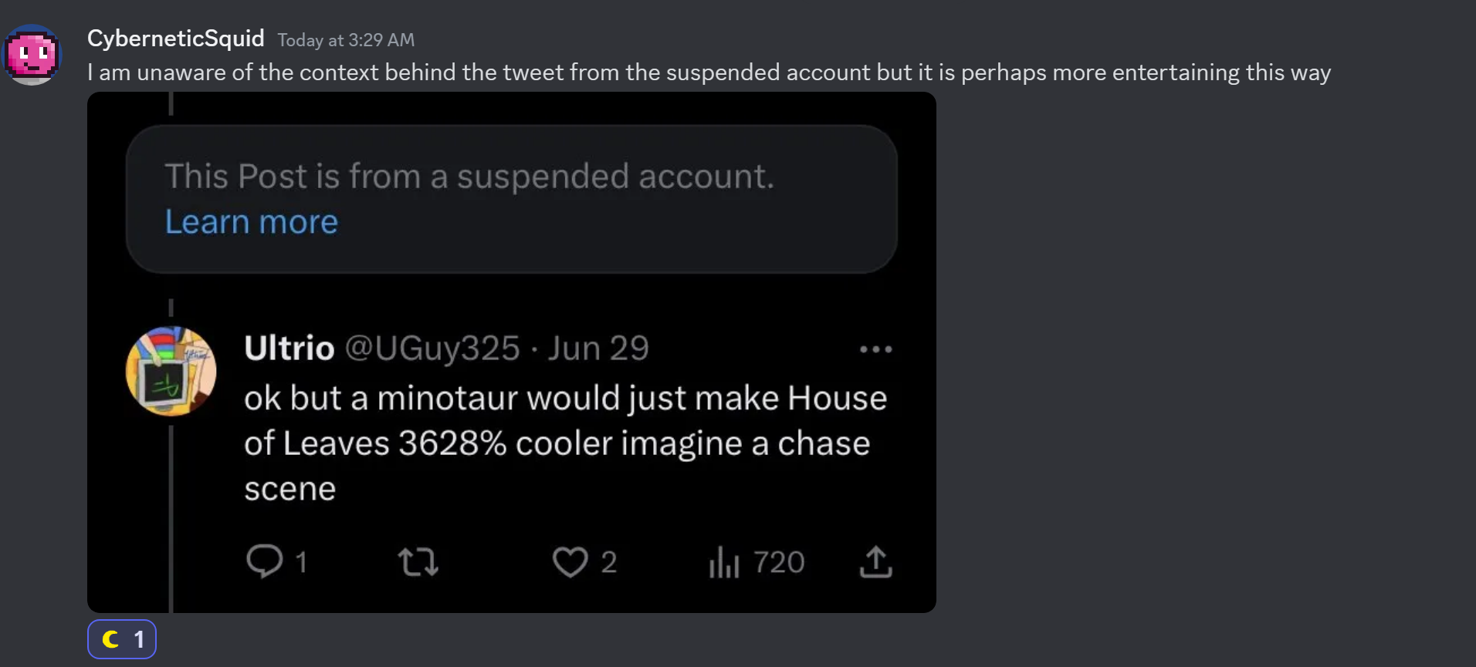Open the three-dot more options menu

click(875, 349)
